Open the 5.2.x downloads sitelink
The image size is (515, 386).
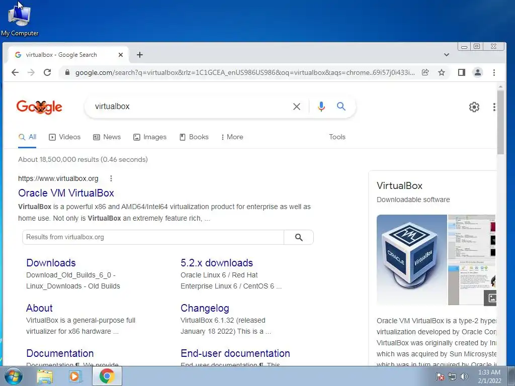tap(217, 263)
